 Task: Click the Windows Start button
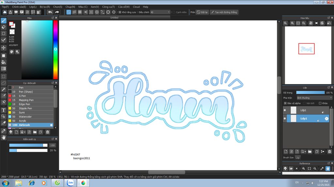tap(5, 183)
